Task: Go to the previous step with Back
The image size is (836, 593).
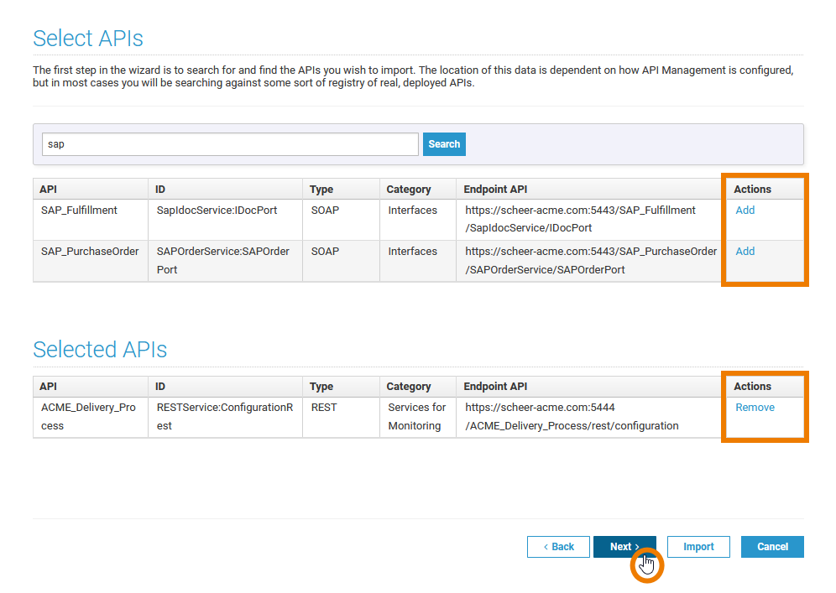Action: (x=558, y=547)
